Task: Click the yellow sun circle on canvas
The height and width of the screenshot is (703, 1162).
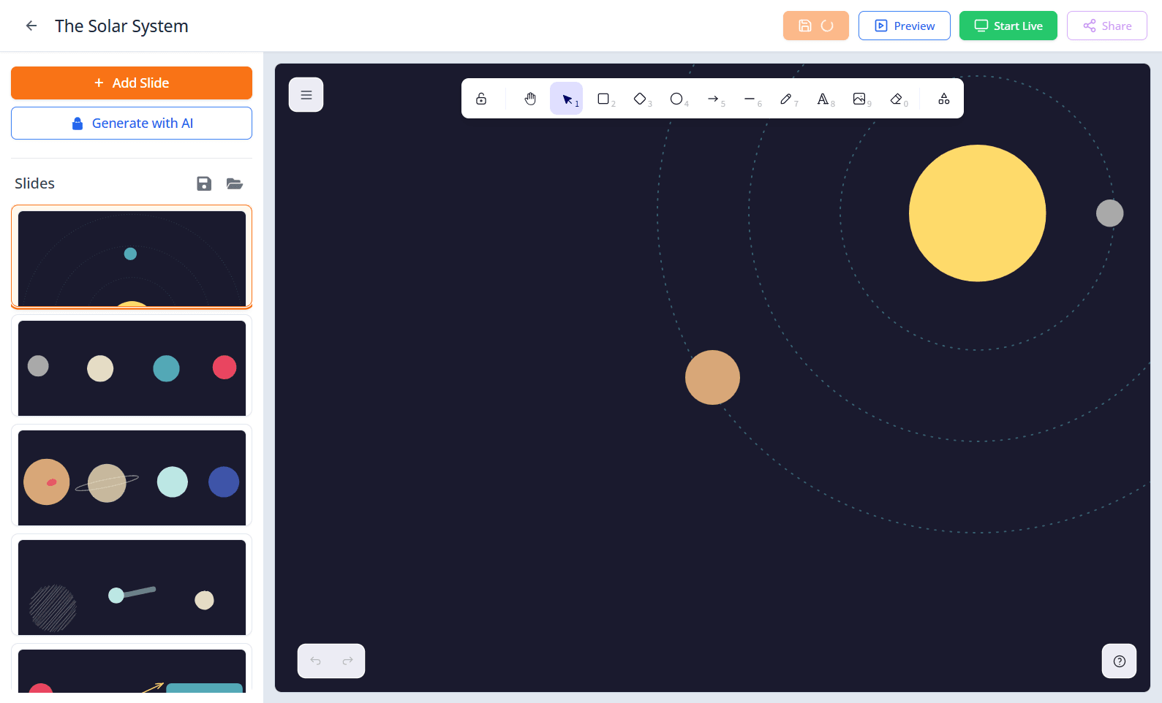Action: (x=977, y=213)
